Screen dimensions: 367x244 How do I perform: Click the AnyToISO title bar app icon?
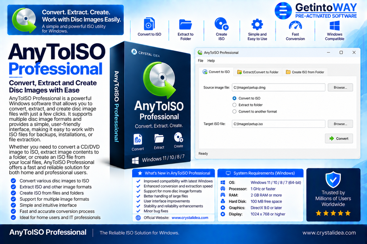[200, 53]
